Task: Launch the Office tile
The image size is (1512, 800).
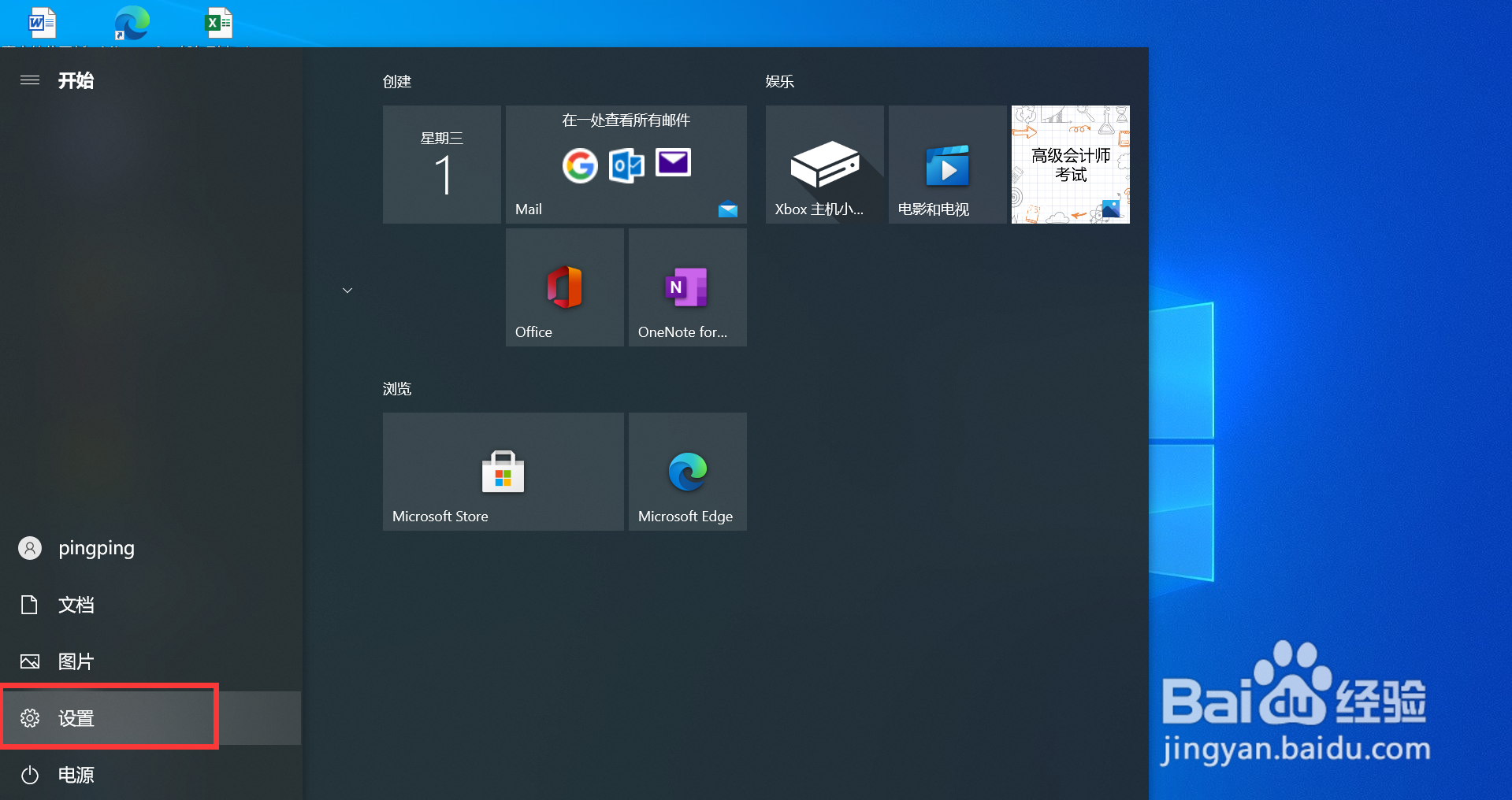Action: pos(565,287)
